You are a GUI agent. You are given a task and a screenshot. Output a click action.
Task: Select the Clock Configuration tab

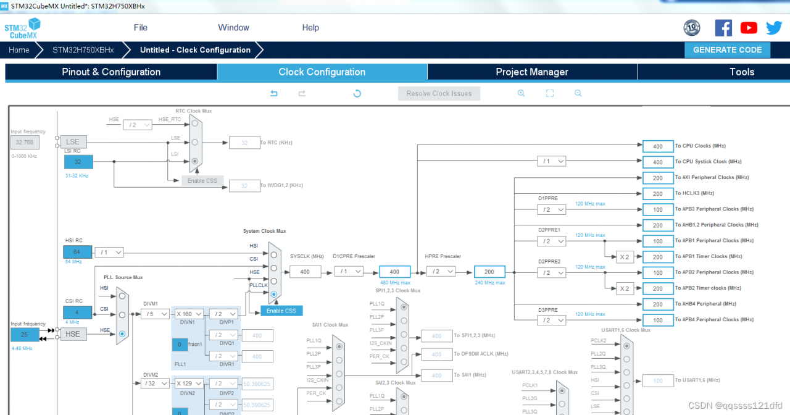point(322,72)
